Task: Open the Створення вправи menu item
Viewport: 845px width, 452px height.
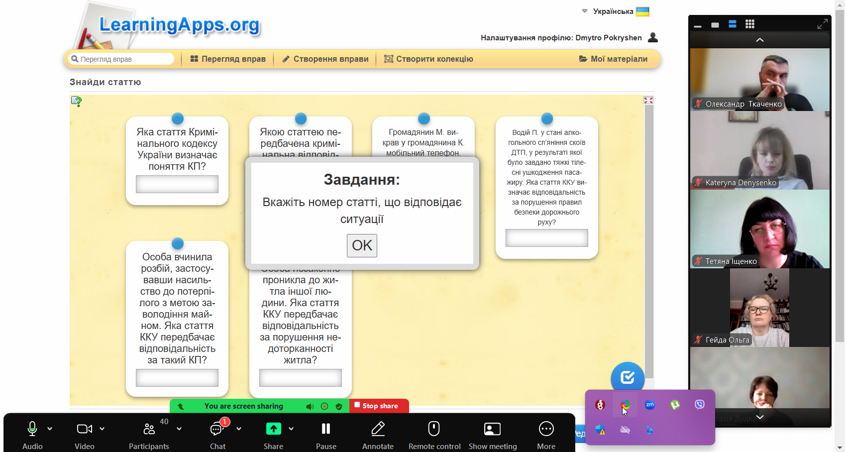Action: [325, 59]
